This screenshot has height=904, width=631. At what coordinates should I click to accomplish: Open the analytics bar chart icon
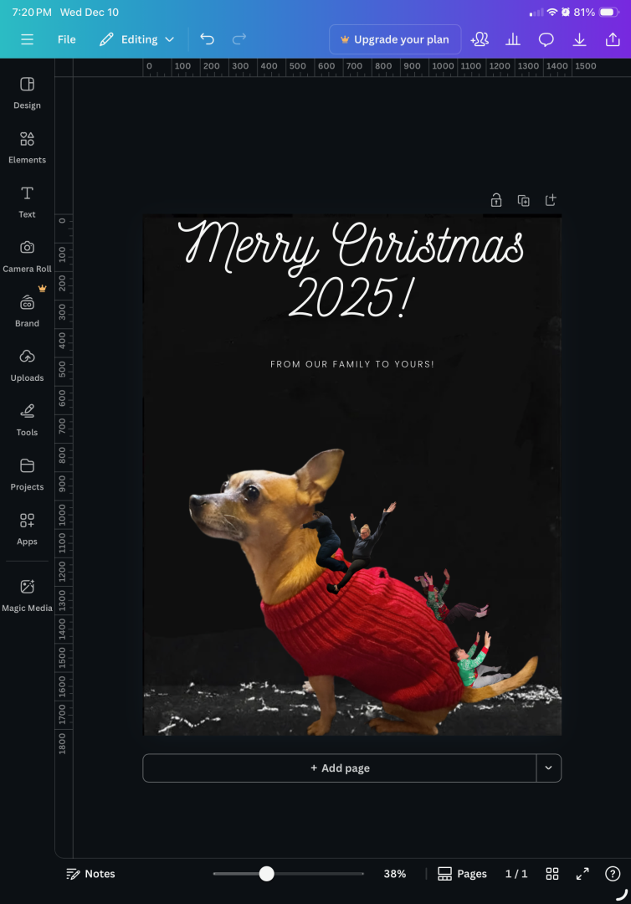tap(513, 39)
